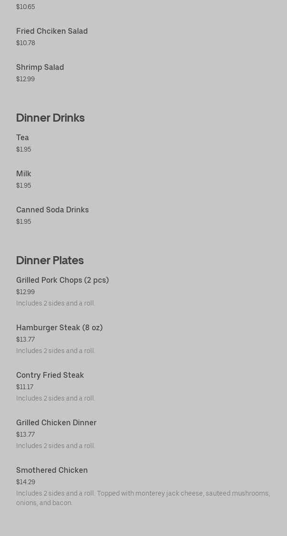Select the Milk drink item

tap(24, 174)
